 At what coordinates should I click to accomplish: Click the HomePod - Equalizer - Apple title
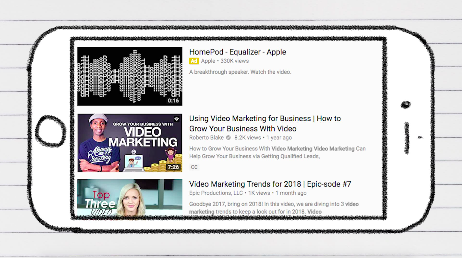238,52
